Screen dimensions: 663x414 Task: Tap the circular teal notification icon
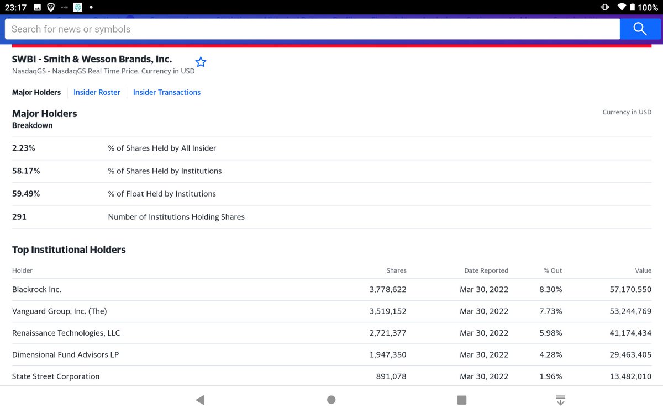coord(78,8)
